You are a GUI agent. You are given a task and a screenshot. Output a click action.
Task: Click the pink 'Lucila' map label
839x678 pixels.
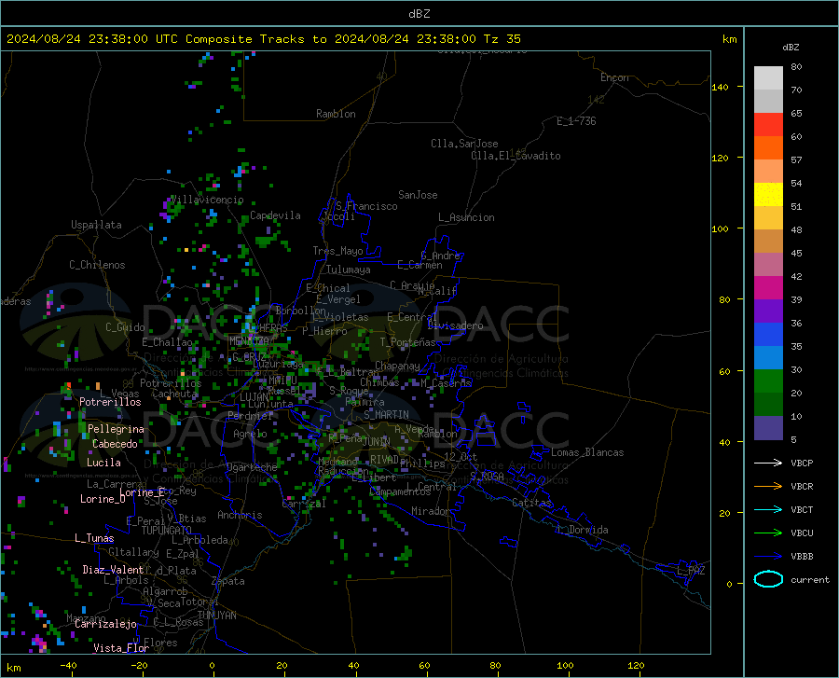coord(103,463)
